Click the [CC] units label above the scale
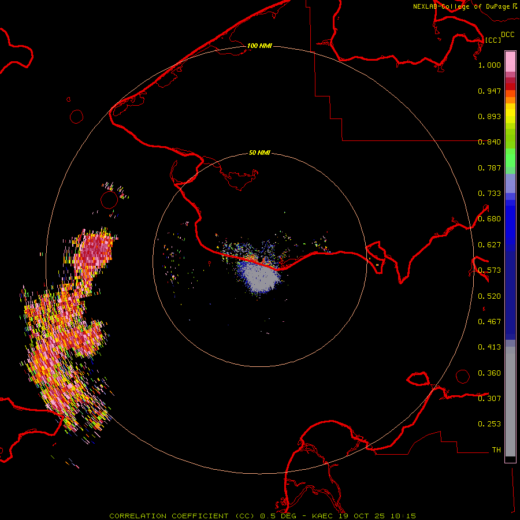This screenshot has height=520, width=520. (x=493, y=40)
